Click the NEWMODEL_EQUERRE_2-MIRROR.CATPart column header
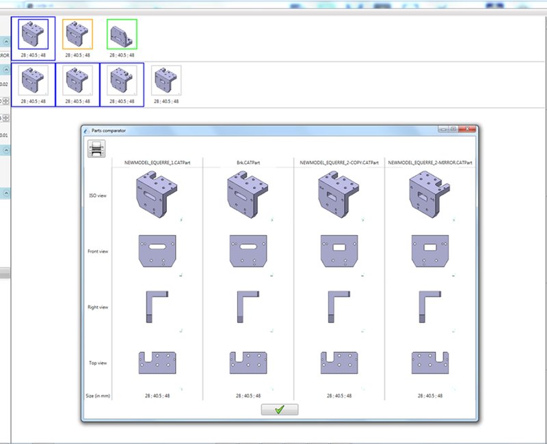This screenshot has width=547, height=444. [x=430, y=163]
